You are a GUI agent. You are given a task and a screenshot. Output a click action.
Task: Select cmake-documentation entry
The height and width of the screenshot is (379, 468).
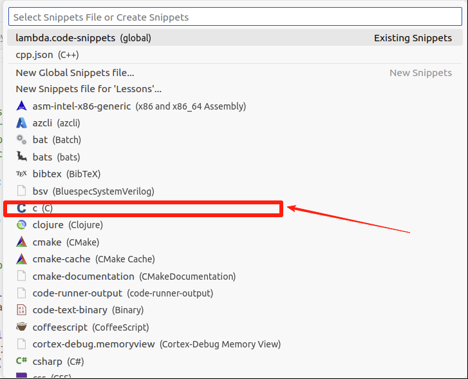235,276
